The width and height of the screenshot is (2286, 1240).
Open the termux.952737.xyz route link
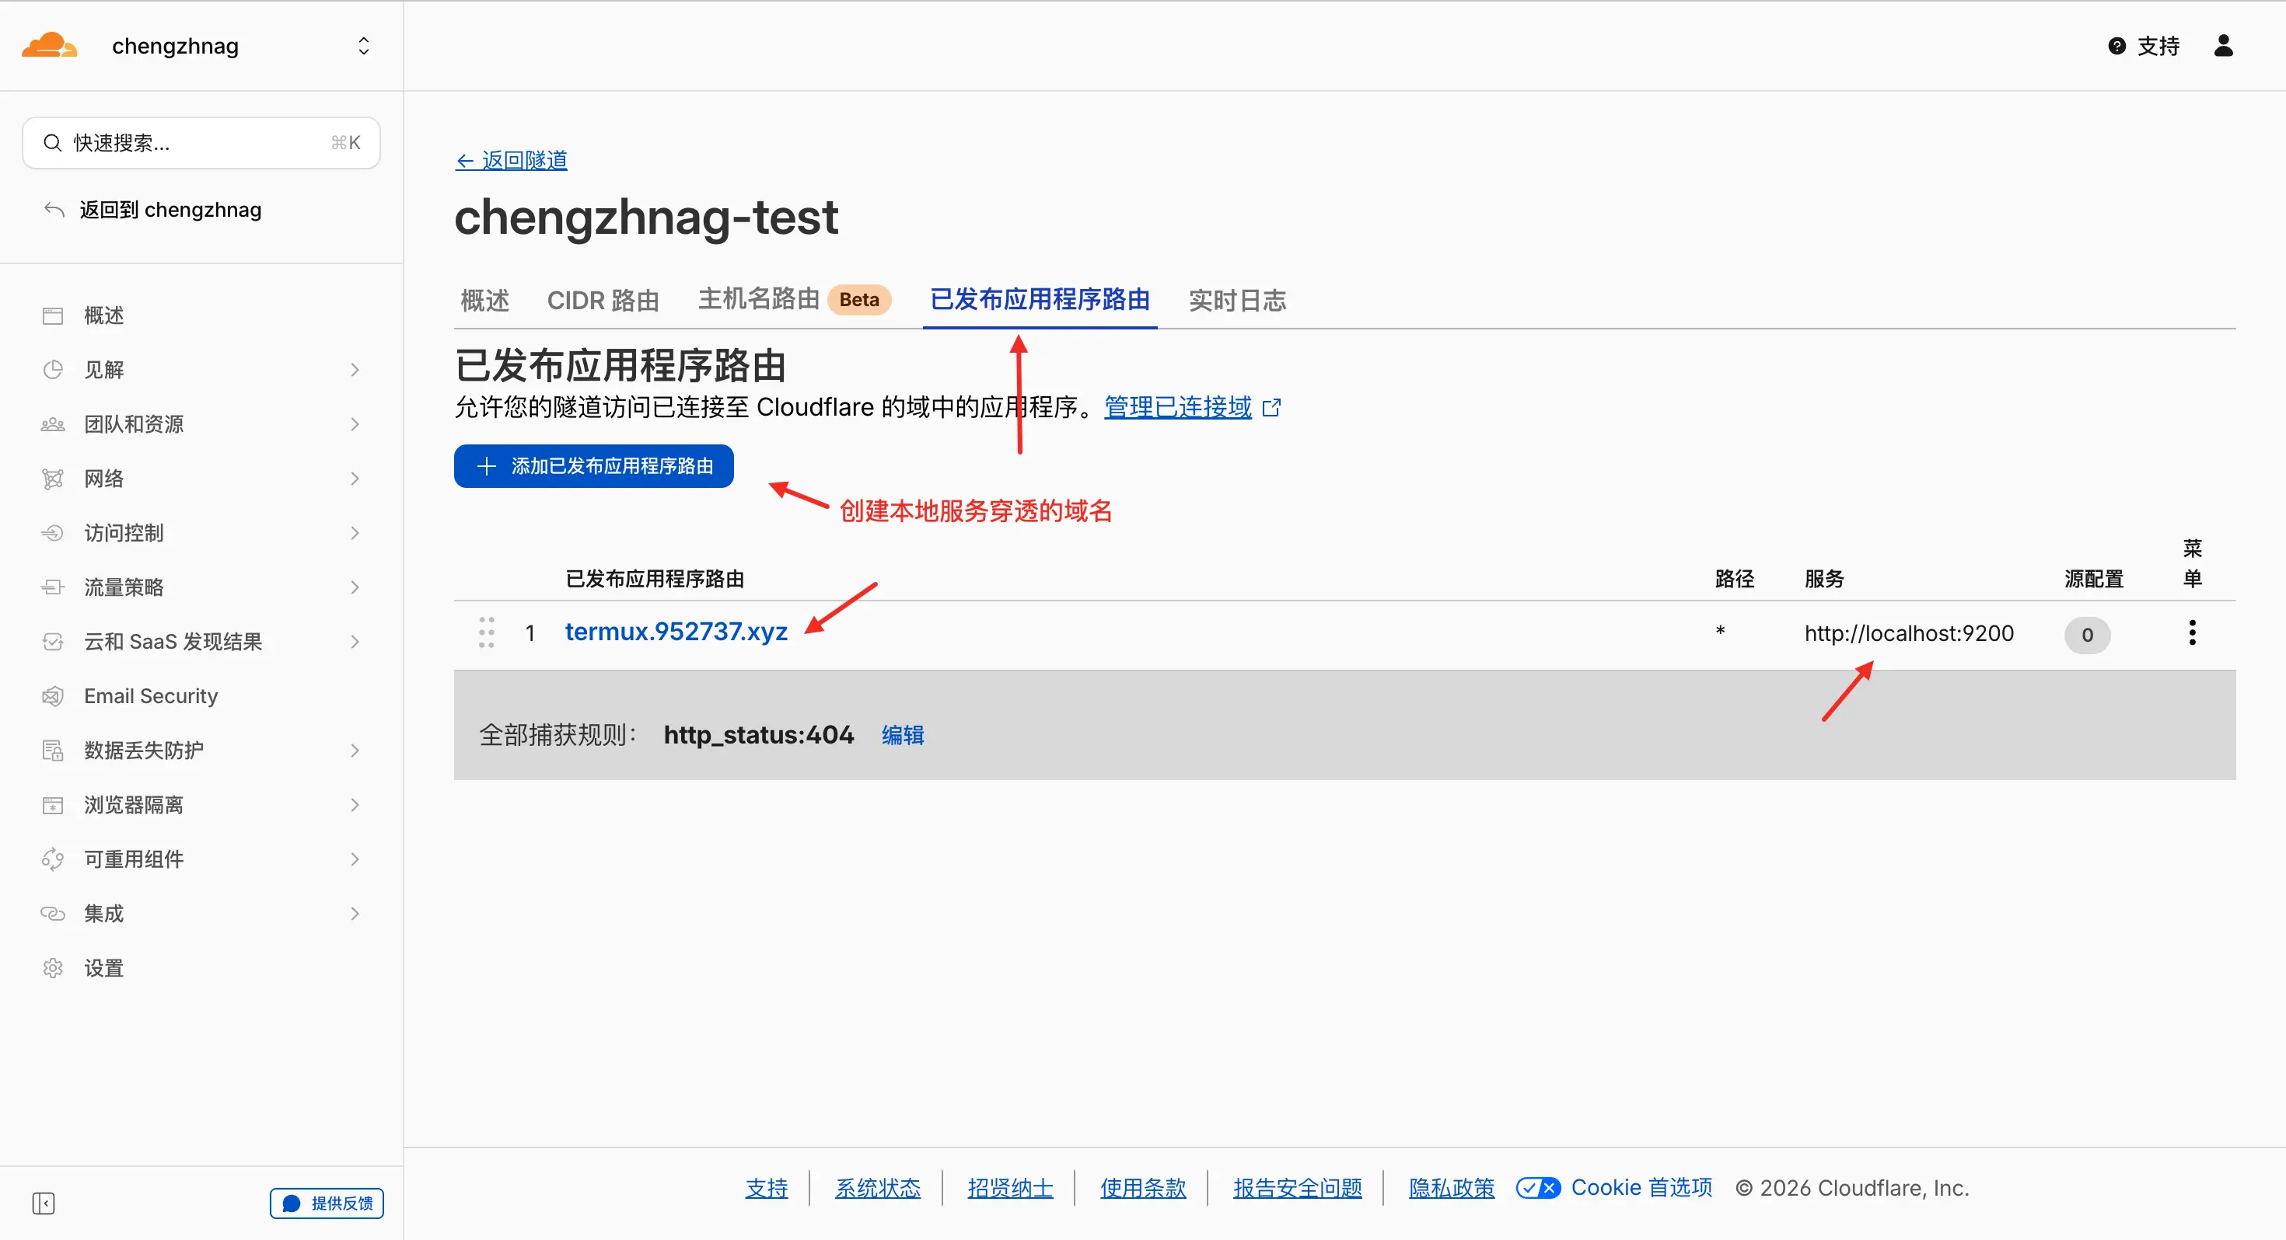coord(676,632)
